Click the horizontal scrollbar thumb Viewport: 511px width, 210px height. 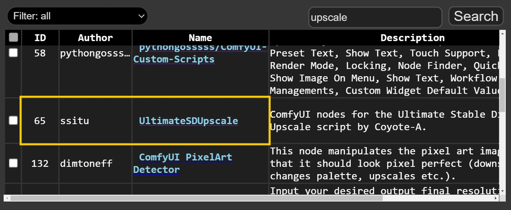point(196,198)
